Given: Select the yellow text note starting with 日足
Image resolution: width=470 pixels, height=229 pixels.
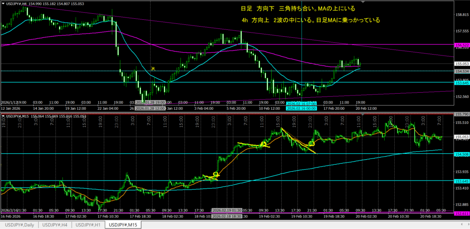Looking at the screenshot, I should pyautogui.click(x=298, y=9).
